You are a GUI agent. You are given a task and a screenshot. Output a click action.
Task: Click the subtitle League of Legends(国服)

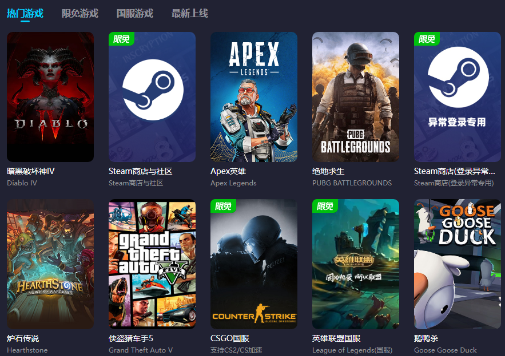(352, 350)
